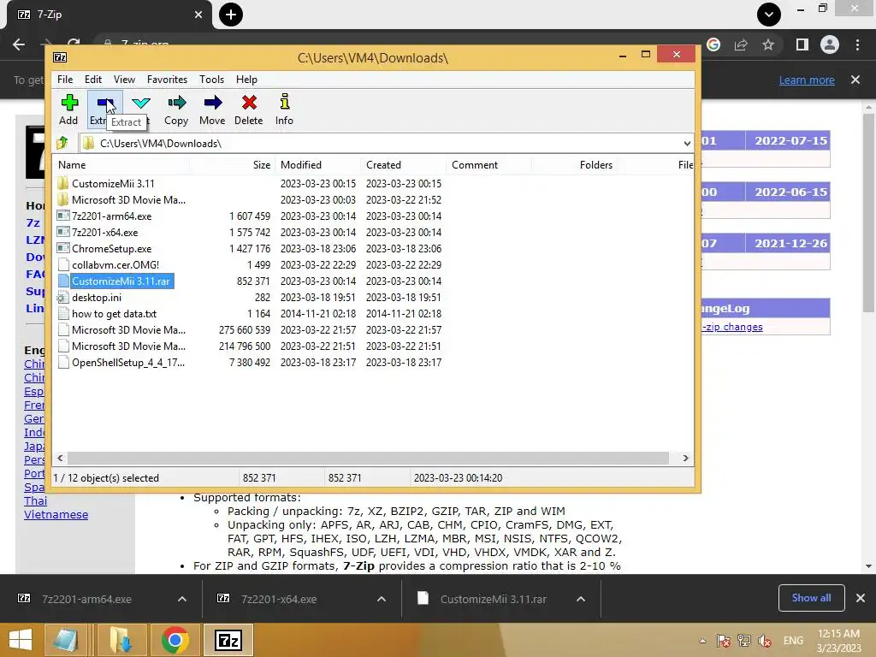This screenshot has width=876, height=657.
Task: Click the Chrome icon in the taskbar
Action: coord(175,640)
